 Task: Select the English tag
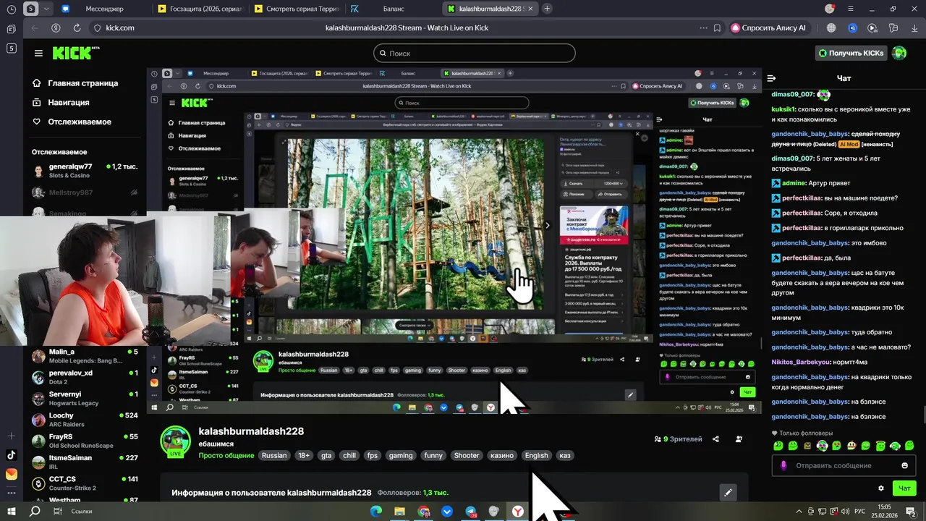536,455
